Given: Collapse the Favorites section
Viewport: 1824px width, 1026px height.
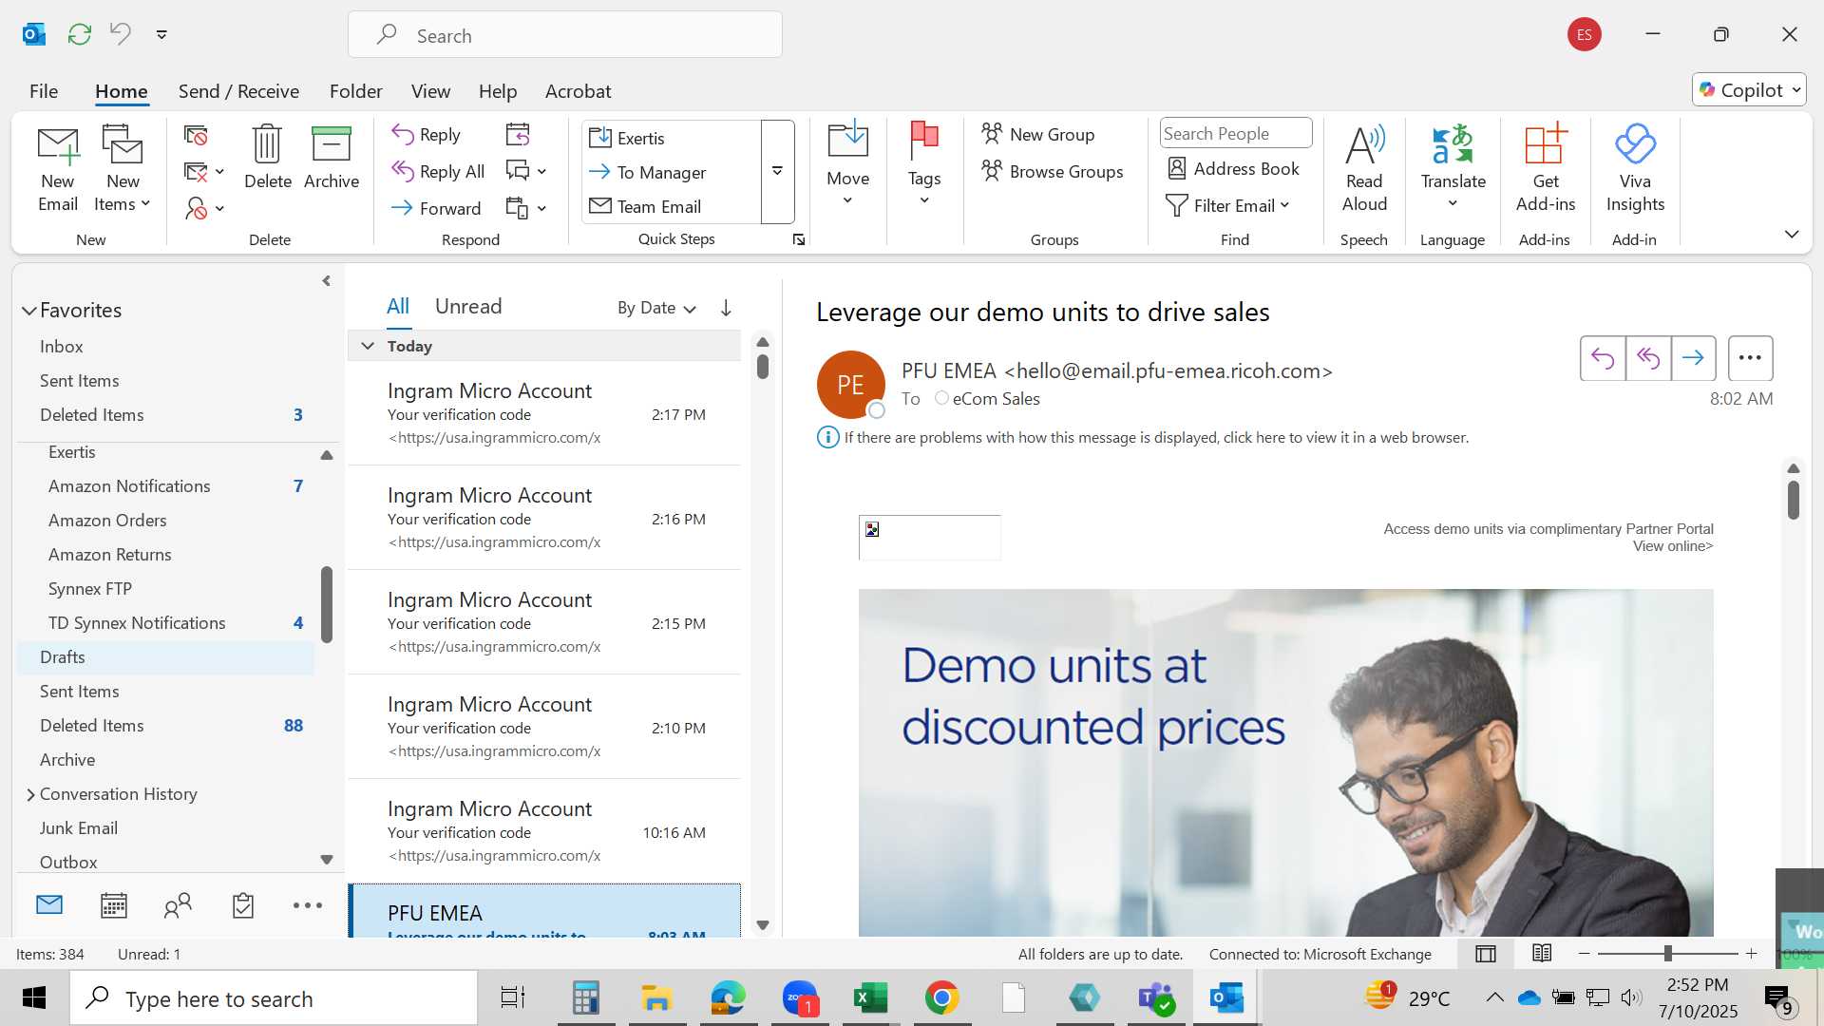Looking at the screenshot, I should [29, 311].
